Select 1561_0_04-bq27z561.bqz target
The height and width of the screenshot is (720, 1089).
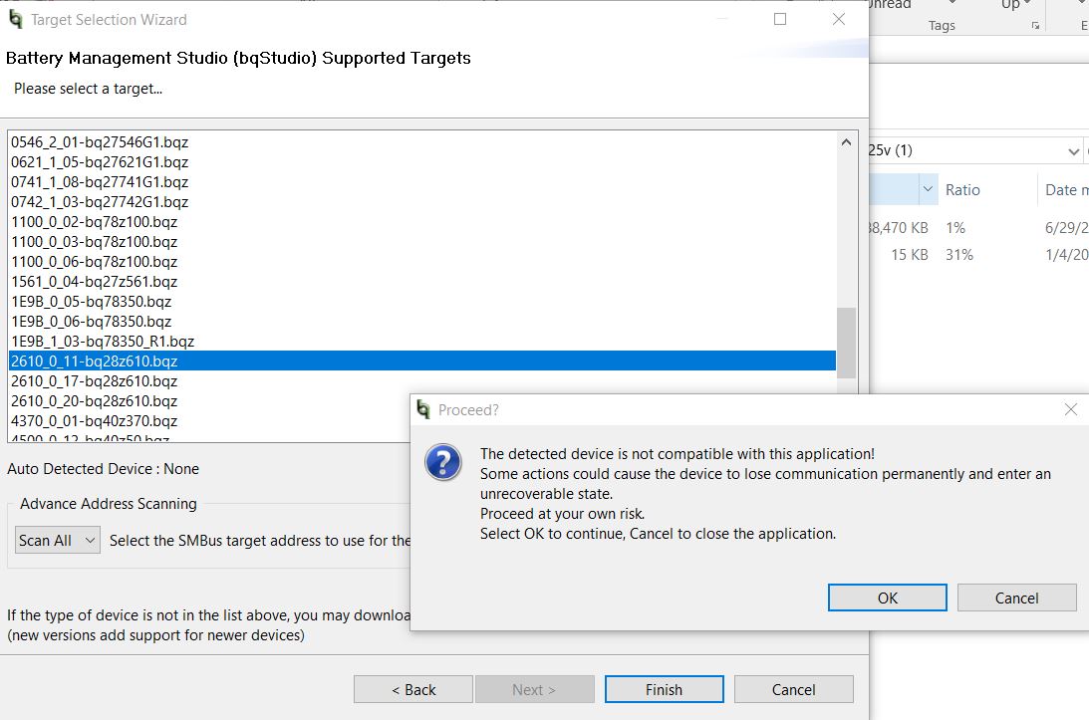(422, 281)
